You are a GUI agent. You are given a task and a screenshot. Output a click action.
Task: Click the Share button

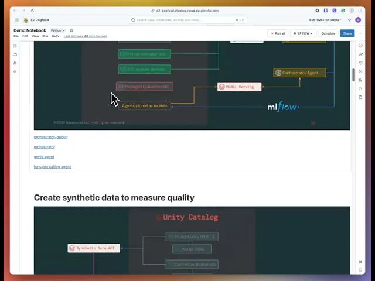pos(347,33)
